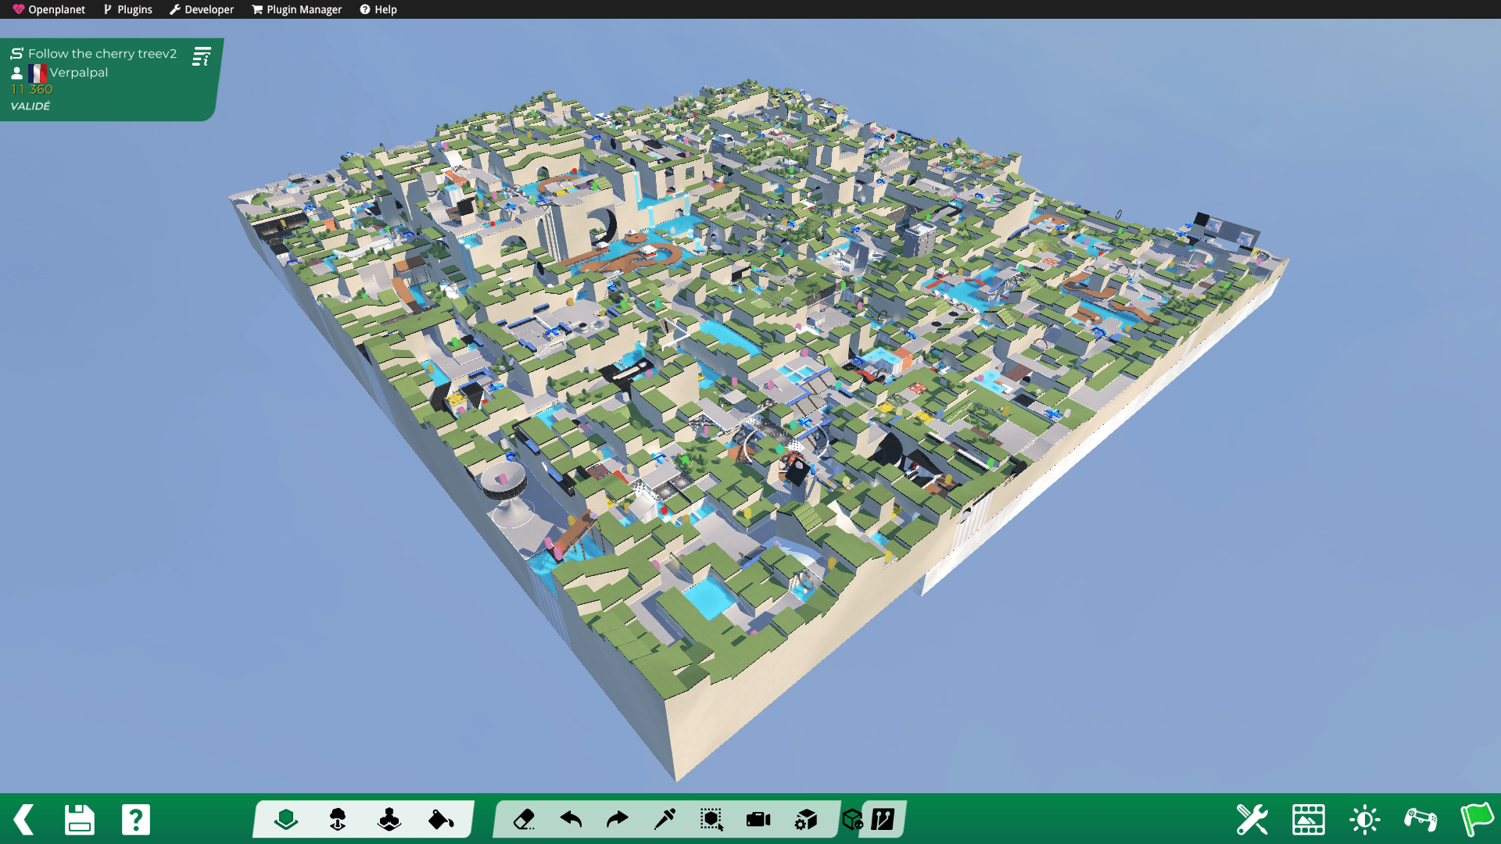Click the French flag icon
Image resolution: width=1501 pixels, height=844 pixels.
click(38, 73)
